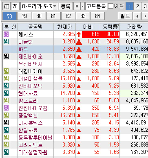Screen dimensions: 148x158
Task: Select the stock name 대성미생물
Action: pos(31,79)
